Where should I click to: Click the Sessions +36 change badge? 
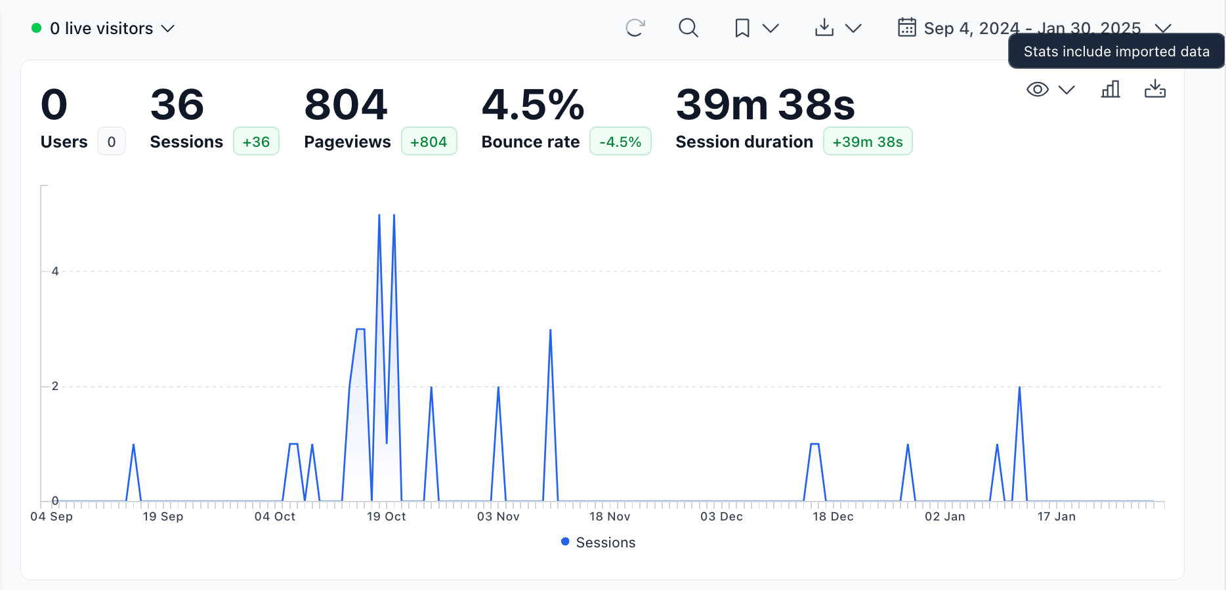coord(256,142)
